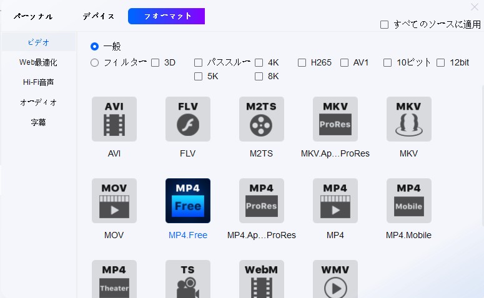Click the MKV.Ap...ProRes label
This screenshot has width=484, height=298.
(335, 153)
